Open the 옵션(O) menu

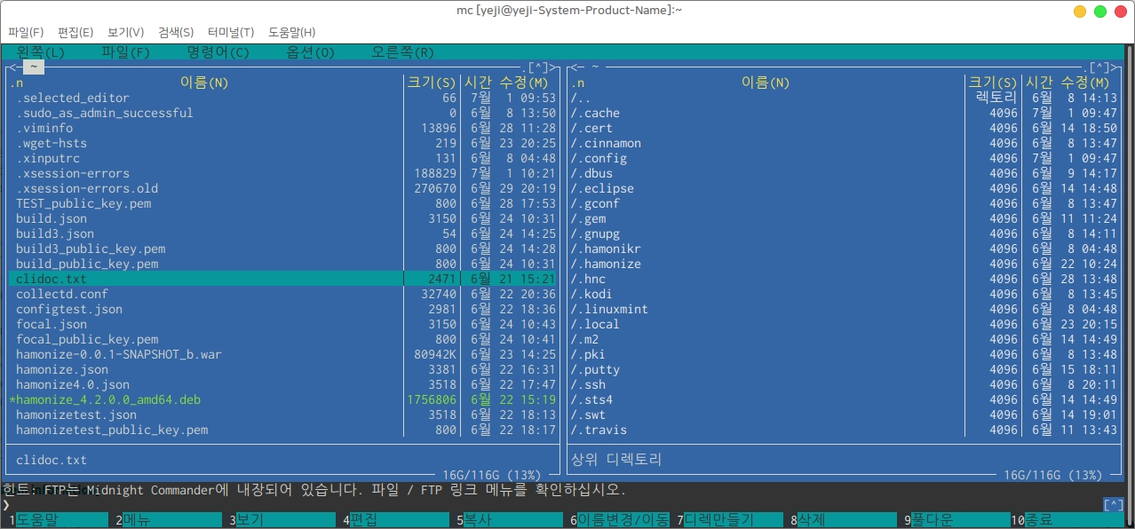tap(310, 52)
